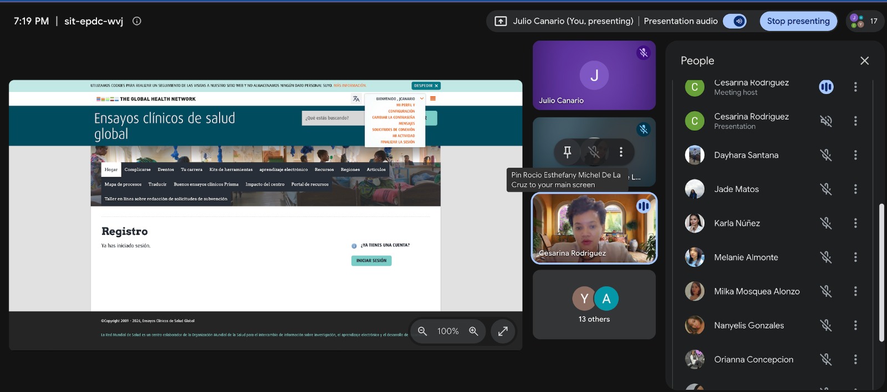Select Cesarina Rodriguez video tile
The height and width of the screenshot is (392, 887).
[594, 228]
